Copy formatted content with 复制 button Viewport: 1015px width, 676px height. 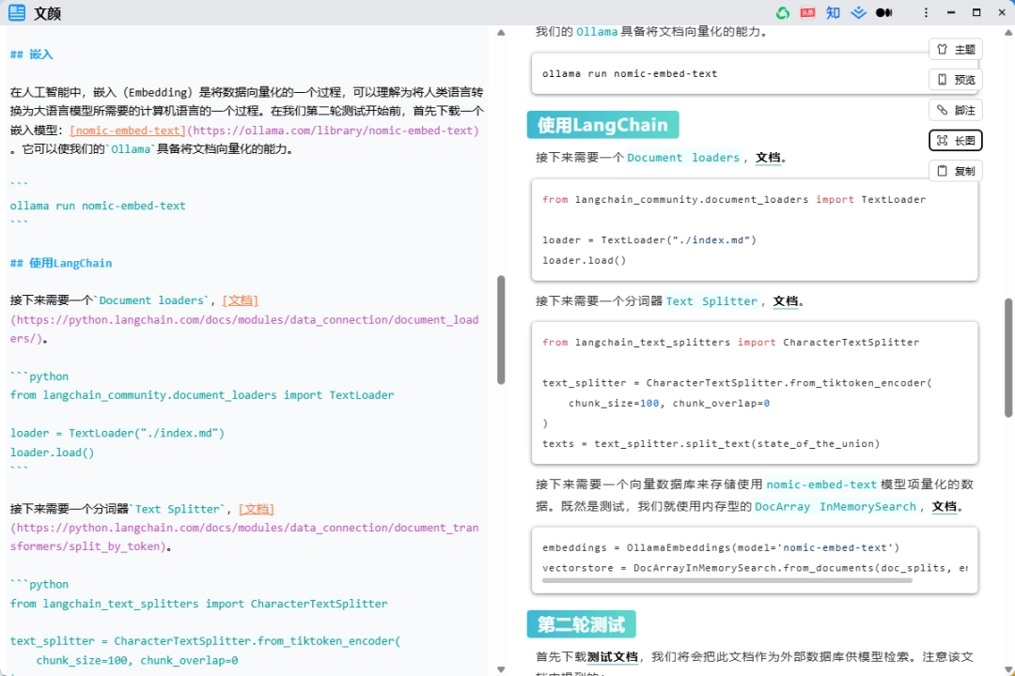(x=955, y=170)
